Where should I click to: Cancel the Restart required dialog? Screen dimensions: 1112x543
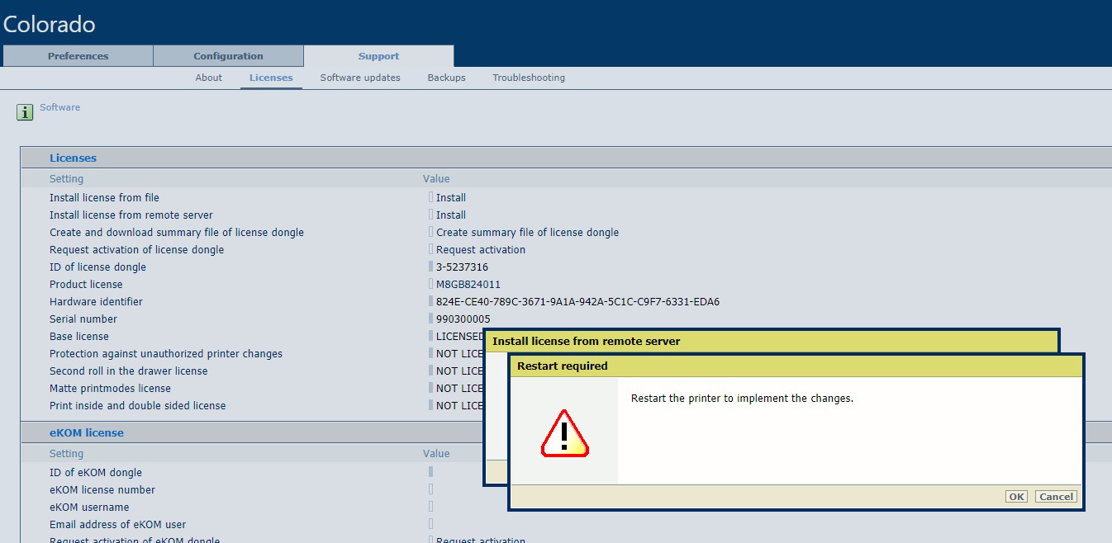pos(1056,496)
